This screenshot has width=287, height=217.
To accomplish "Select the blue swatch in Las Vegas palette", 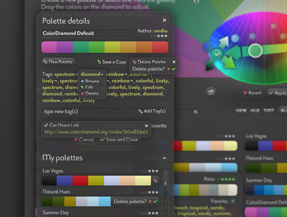I will click(64, 181).
